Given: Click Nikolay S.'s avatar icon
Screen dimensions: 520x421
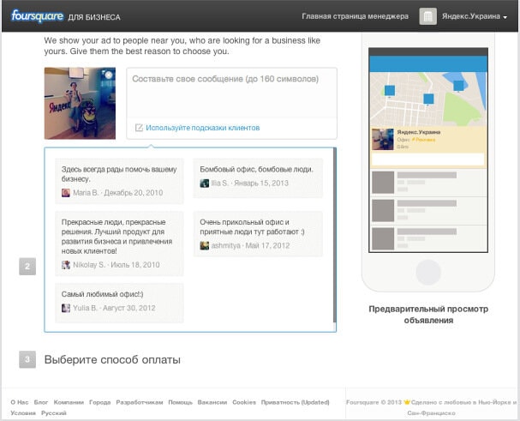Looking at the screenshot, I should click(66, 265).
